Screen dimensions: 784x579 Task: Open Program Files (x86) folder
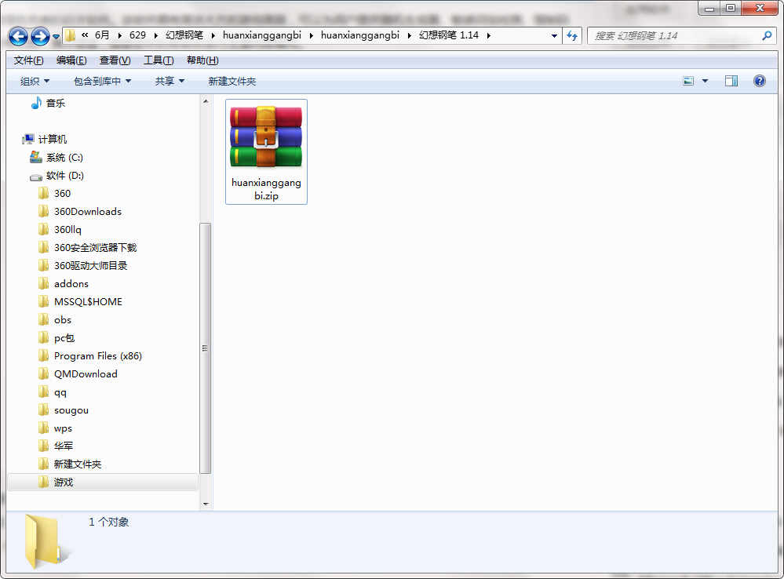pos(98,356)
